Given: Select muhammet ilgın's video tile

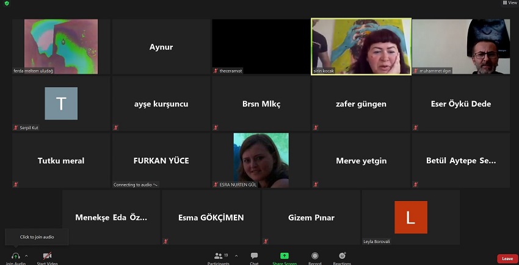Looking at the screenshot, I should click(x=460, y=46).
